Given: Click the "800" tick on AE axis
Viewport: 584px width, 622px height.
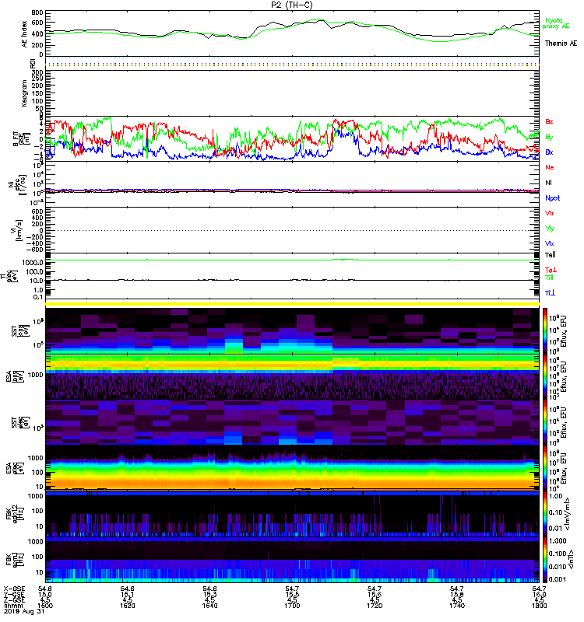Looking at the screenshot, I should [x=37, y=13].
